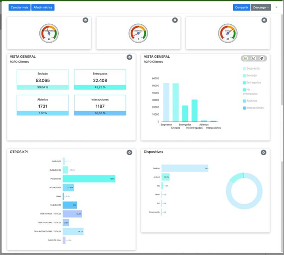This screenshot has height=255, width=284.
Task: Click the Añadir métrica button
Action: point(43,7)
